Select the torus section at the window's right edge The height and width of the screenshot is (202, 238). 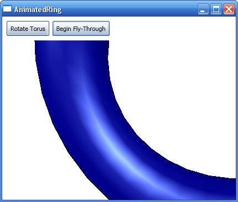coord(231,189)
